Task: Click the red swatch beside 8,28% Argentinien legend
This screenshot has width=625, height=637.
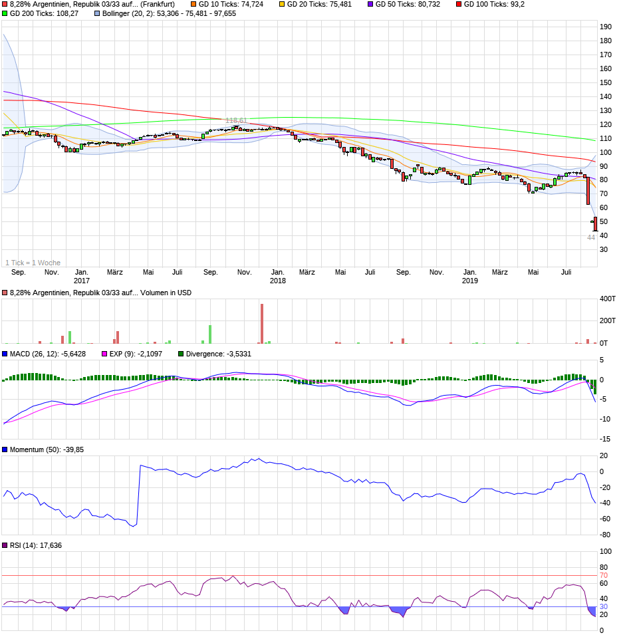Action: tap(5, 5)
